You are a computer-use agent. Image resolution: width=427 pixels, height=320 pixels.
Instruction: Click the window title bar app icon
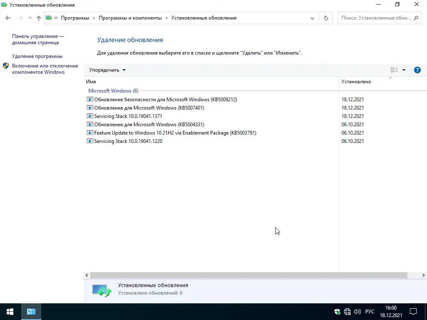pos(4,5)
